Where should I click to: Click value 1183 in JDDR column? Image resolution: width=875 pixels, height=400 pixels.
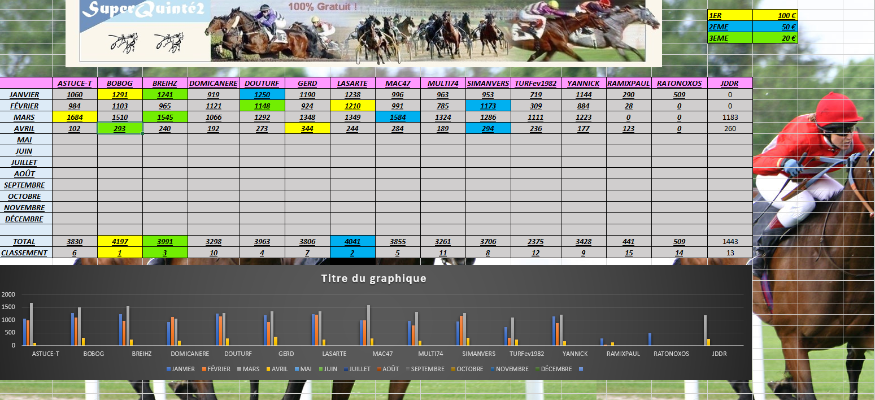(x=730, y=117)
